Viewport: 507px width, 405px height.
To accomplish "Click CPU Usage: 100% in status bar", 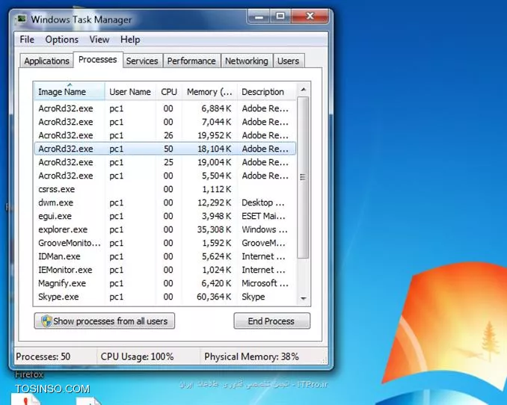I will pos(137,356).
